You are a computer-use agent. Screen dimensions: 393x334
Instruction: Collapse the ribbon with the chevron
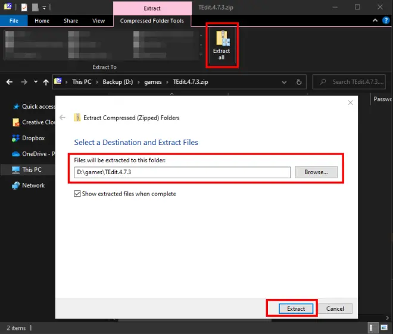375,21
